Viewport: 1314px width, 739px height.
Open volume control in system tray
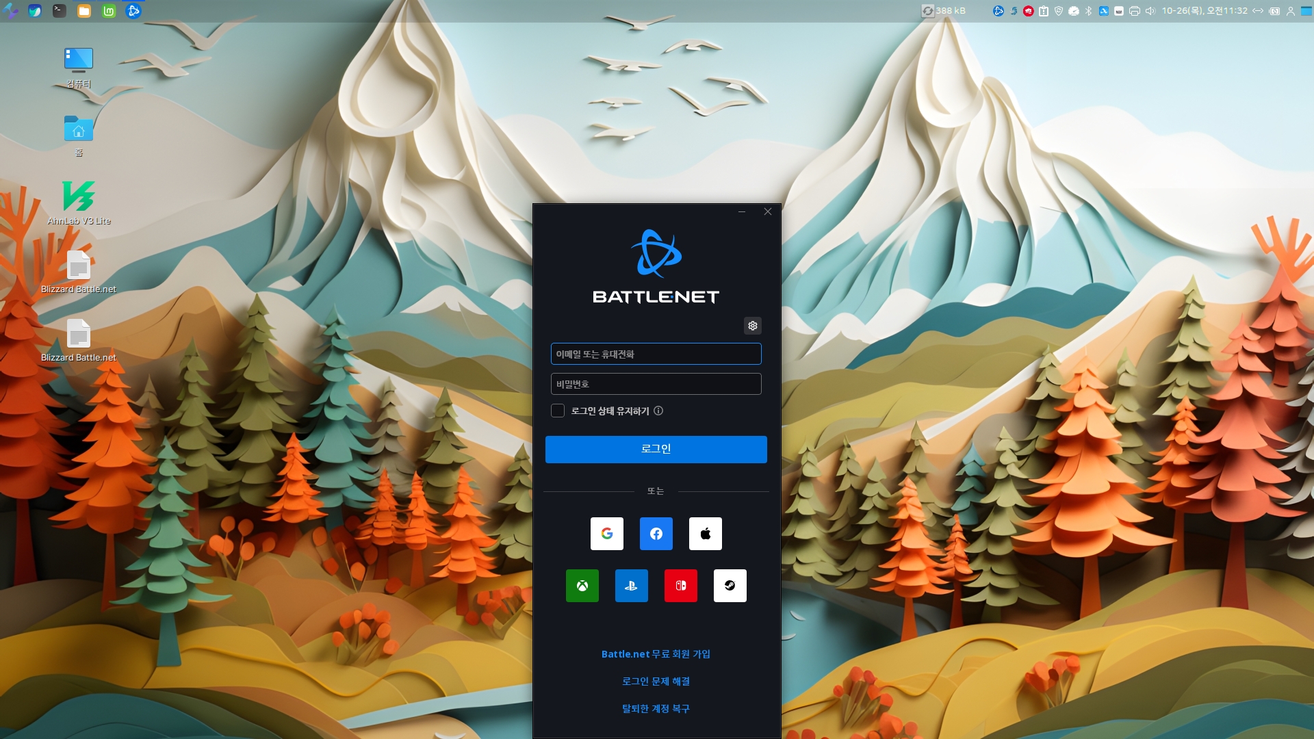(1150, 11)
